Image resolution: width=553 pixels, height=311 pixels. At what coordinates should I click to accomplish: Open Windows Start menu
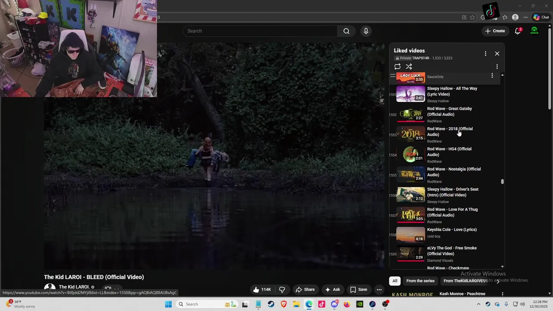click(168, 304)
